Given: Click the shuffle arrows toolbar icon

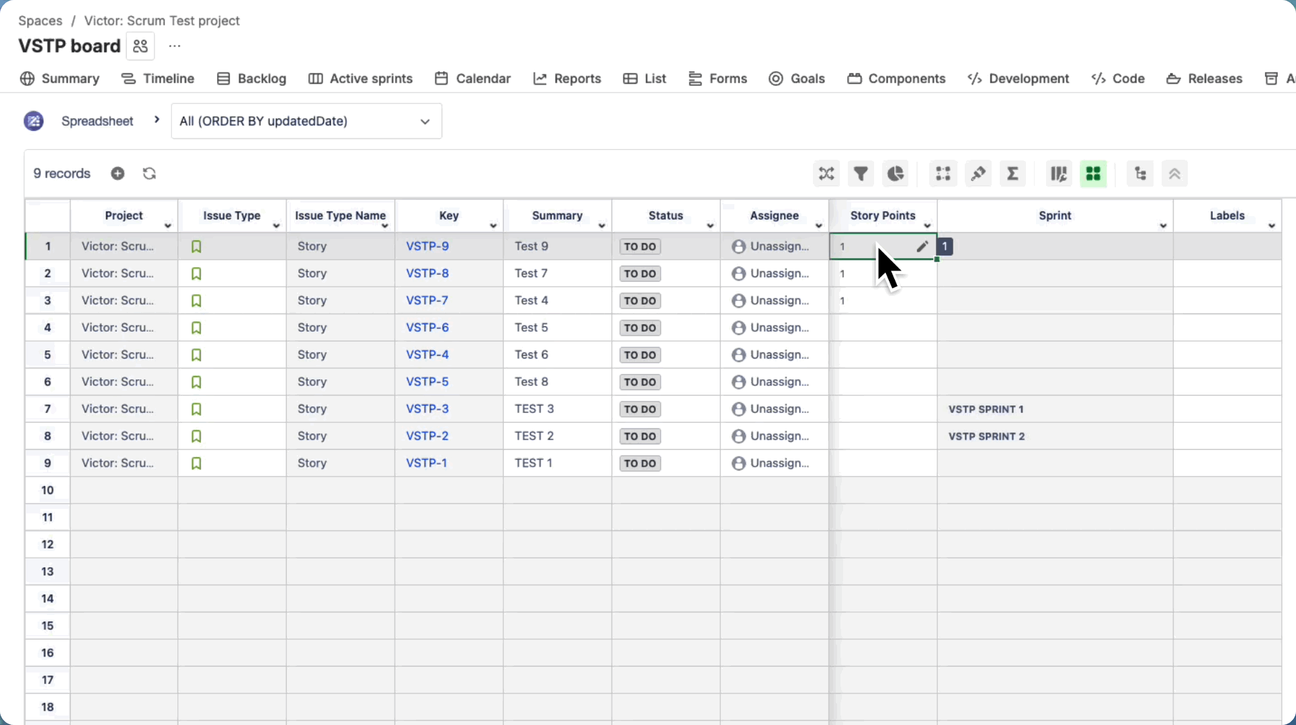Looking at the screenshot, I should tap(826, 174).
